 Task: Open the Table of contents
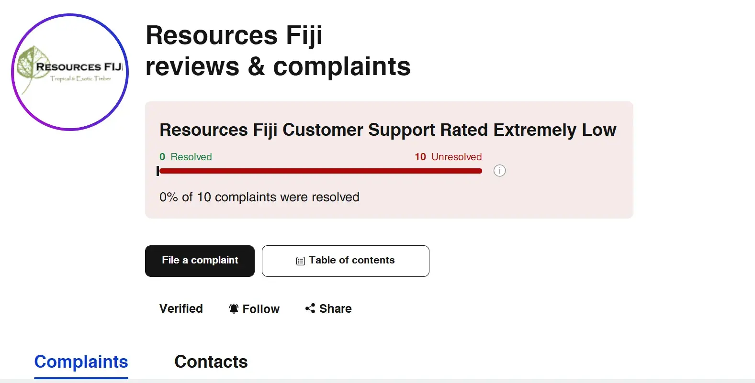tap(345, 261)
